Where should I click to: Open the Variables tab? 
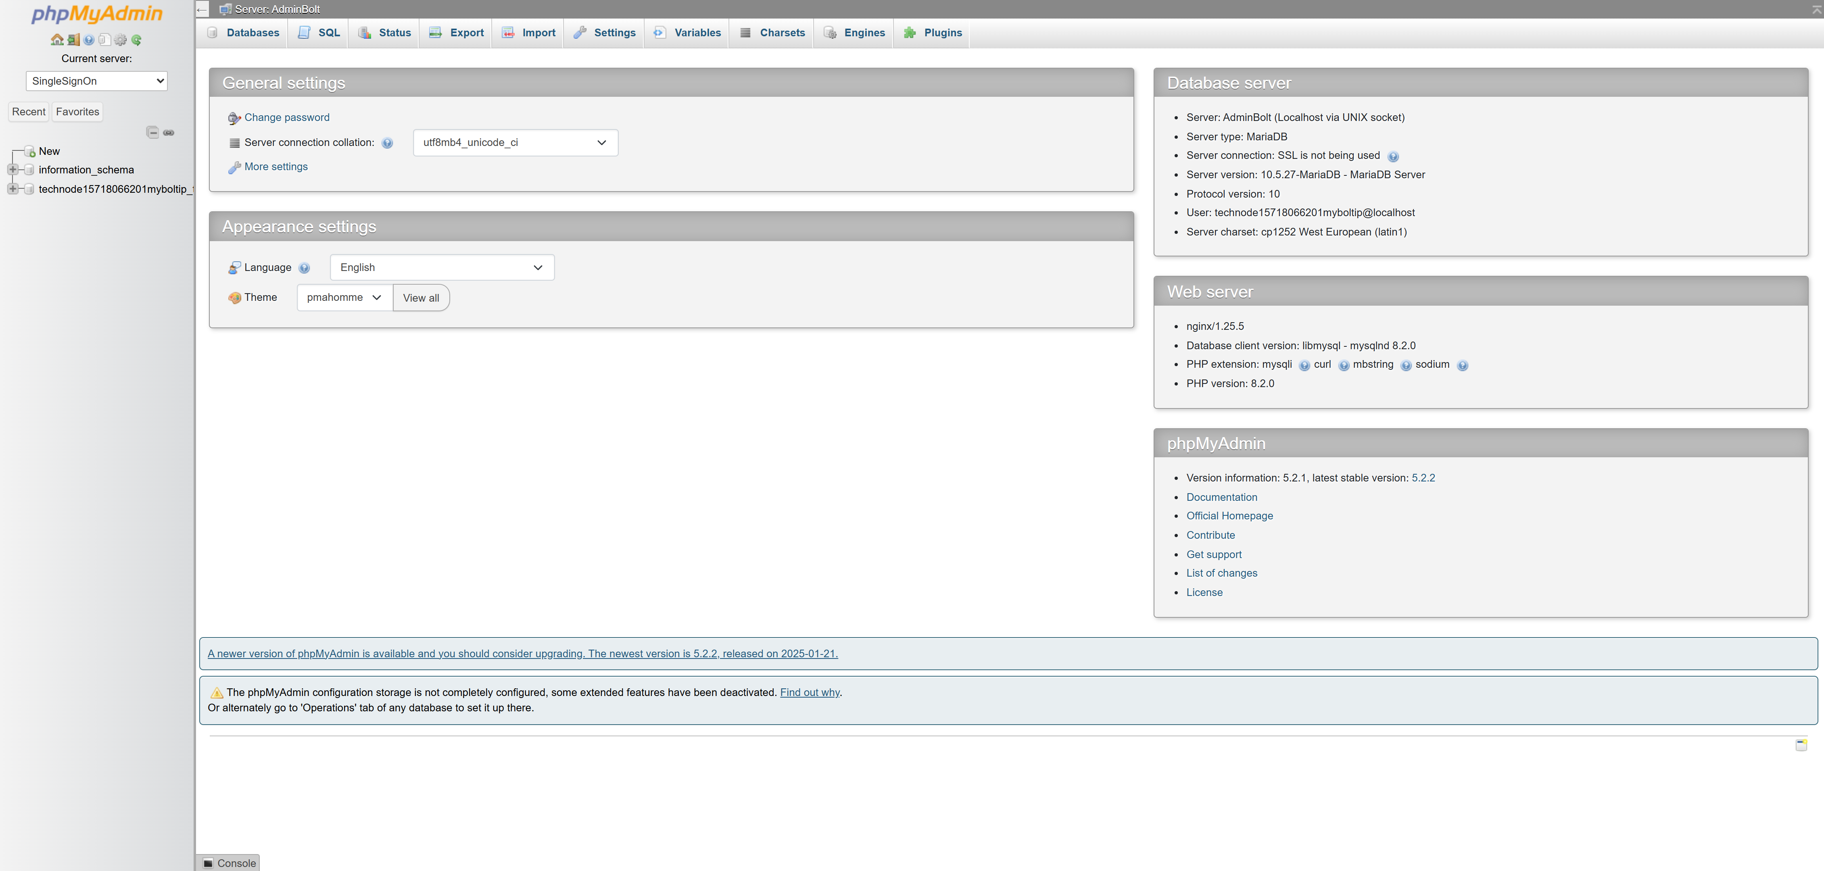click(686, 33)
